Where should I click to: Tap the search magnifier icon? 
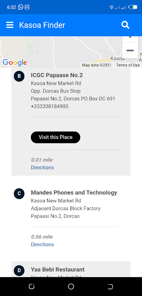click(125, 25)
